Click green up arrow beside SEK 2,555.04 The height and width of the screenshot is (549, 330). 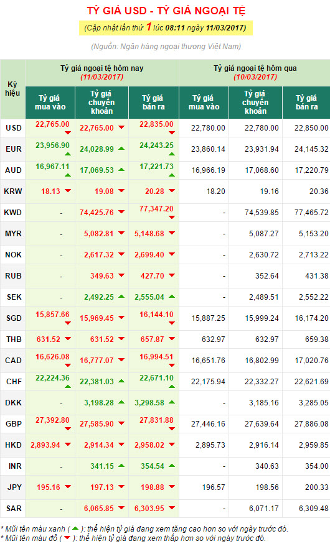click(x=172, y=297)
